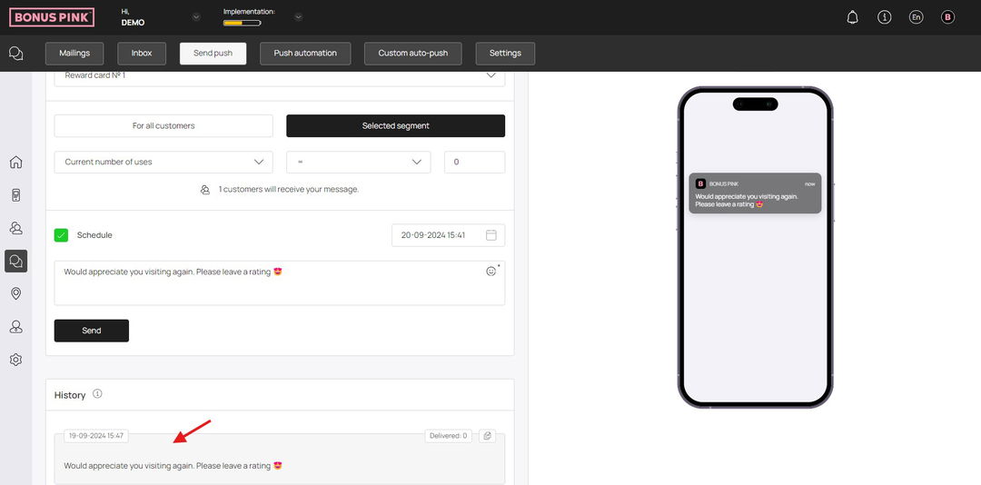Copy the history message with copy icon
This screenshot has width=981, height=485.
[x=488, y=436]
